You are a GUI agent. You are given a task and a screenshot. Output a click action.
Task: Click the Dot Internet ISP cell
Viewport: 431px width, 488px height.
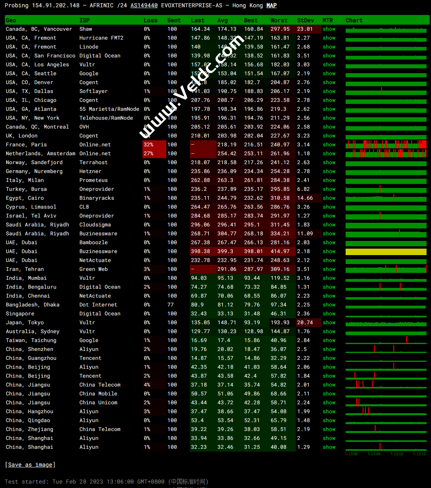(x=98, y=305)
